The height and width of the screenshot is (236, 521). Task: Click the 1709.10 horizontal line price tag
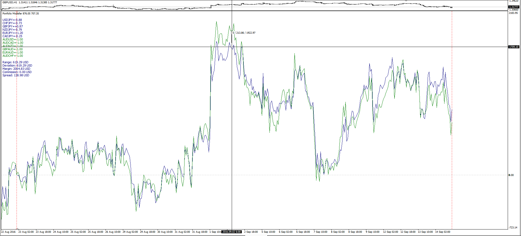514,47
